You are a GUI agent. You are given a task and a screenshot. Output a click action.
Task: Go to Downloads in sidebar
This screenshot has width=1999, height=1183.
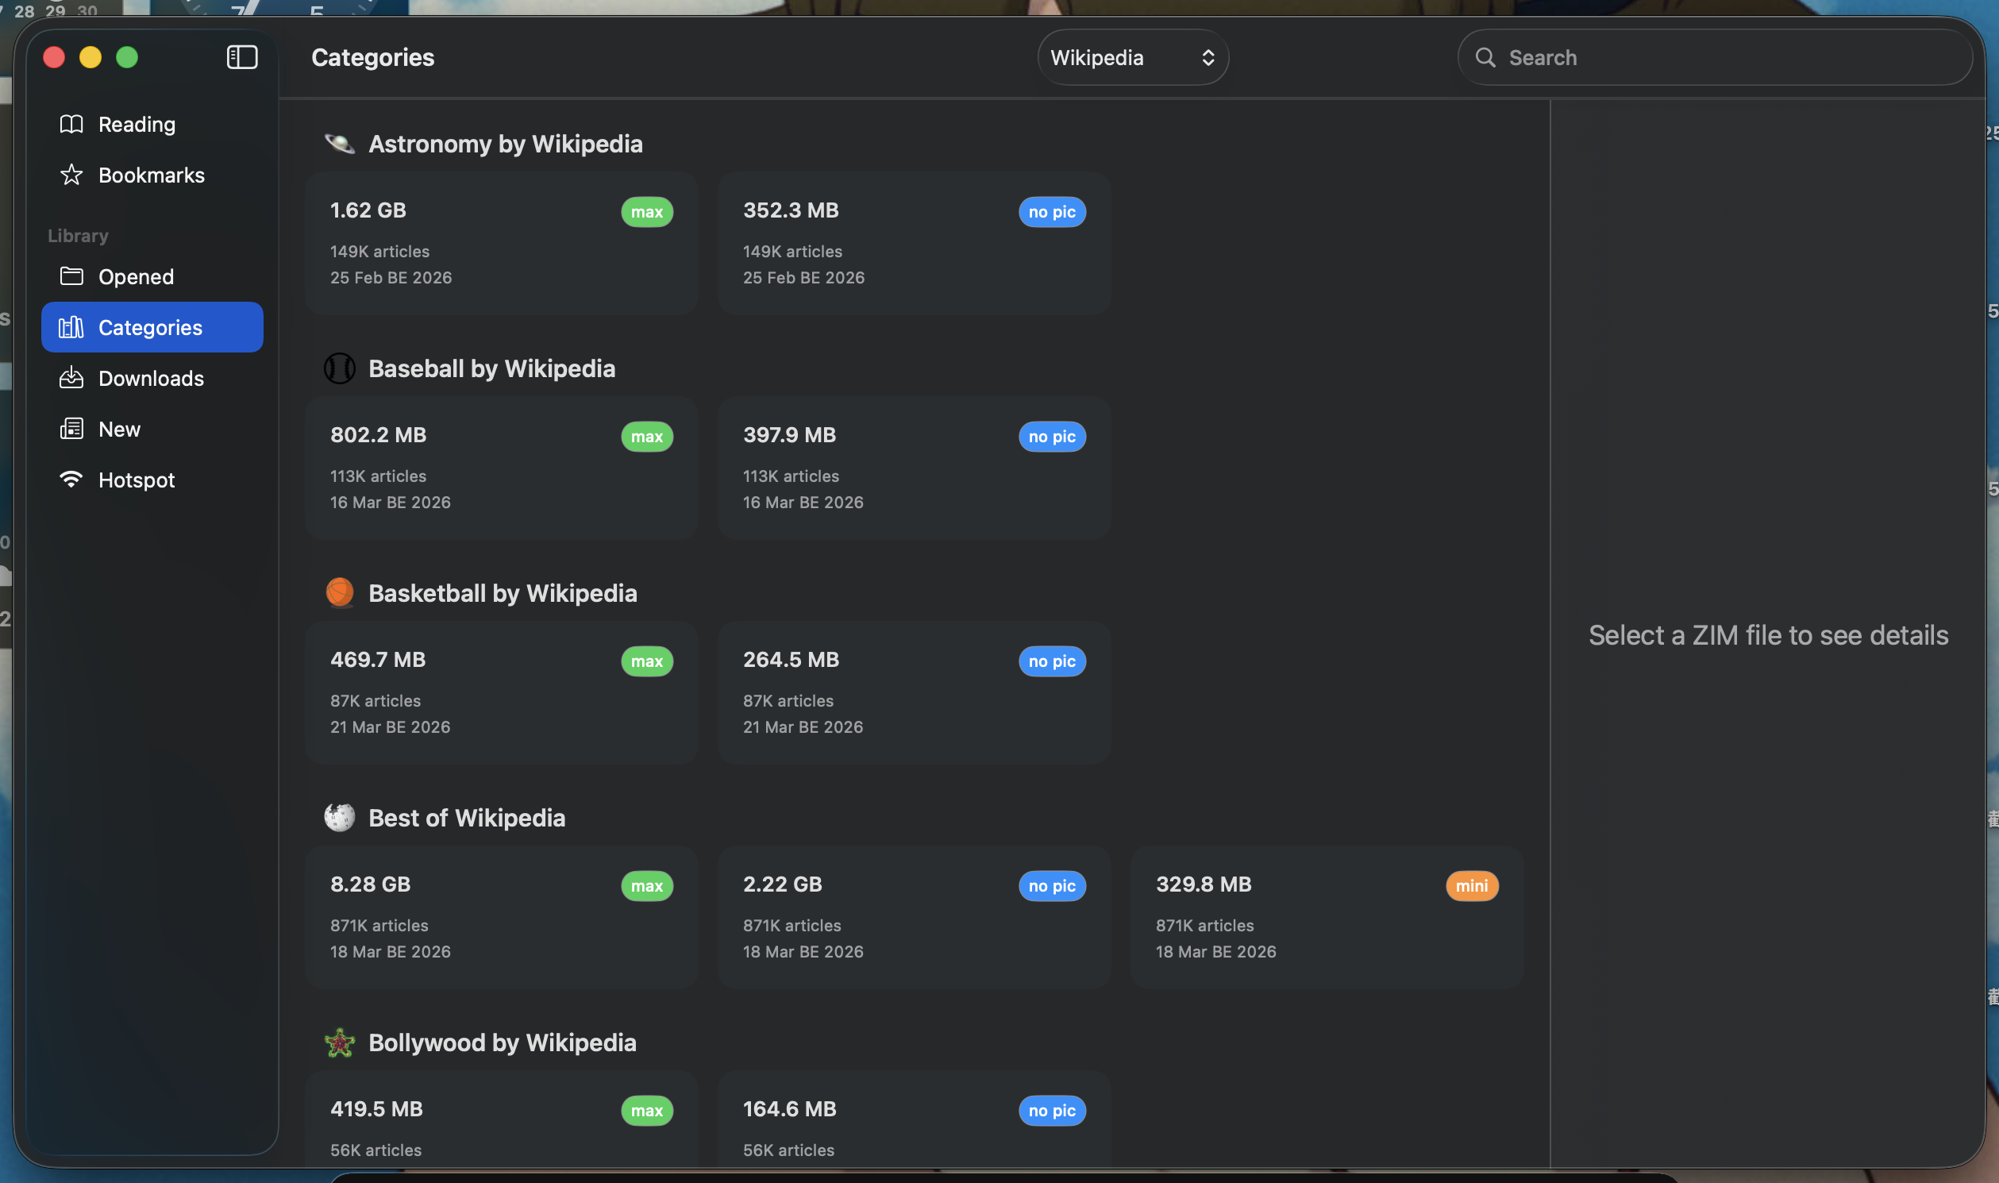click(x=152, y=379)
